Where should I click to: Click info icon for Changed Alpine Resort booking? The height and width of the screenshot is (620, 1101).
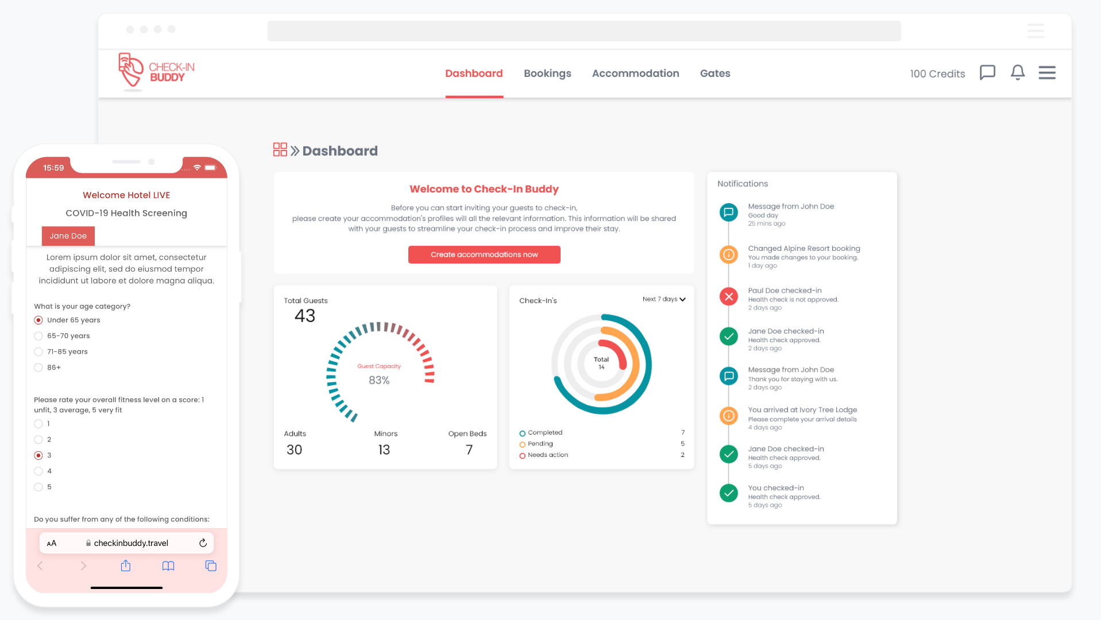point(729,254)
